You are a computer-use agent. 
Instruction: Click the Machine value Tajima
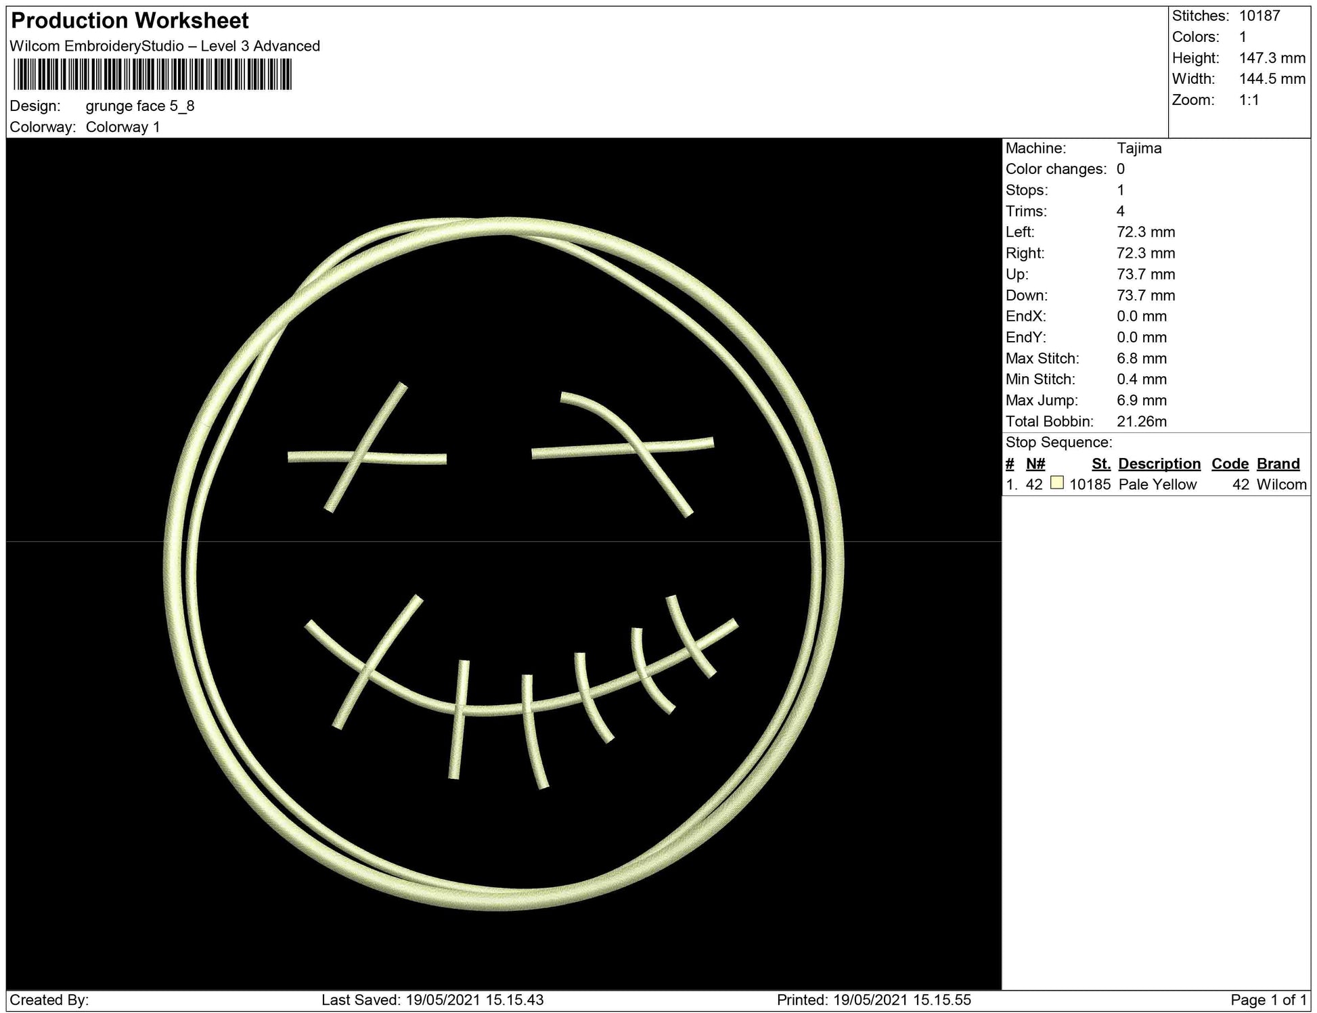[x=1139, y=148]
